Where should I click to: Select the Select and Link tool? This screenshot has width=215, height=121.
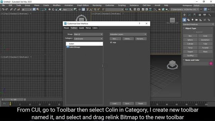(11, 9)
